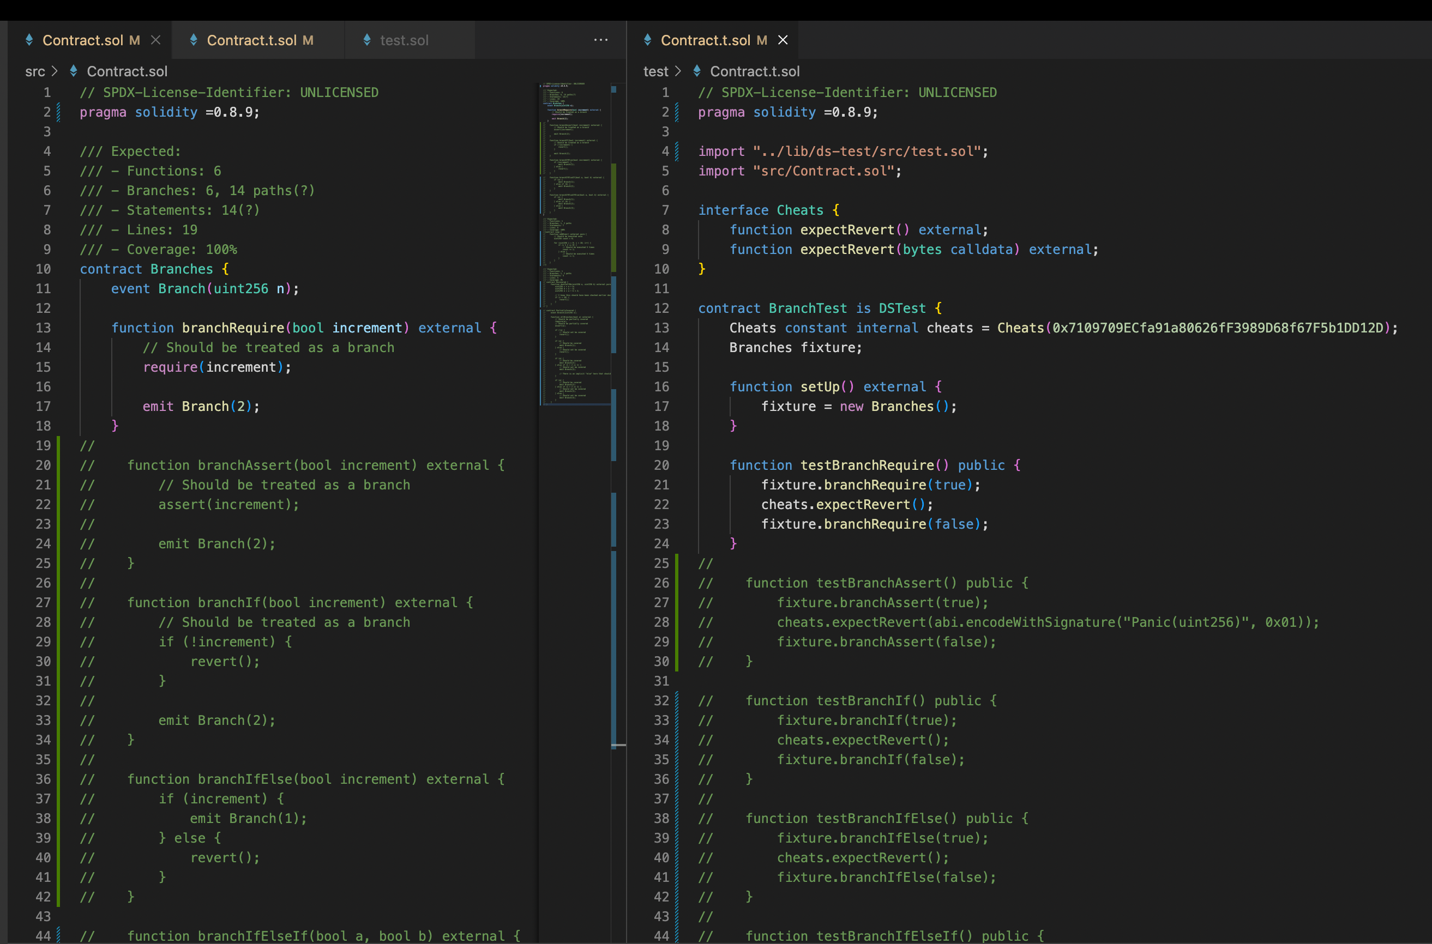
Task: Click line number 13 in the left editor
Action: pyautogui.click(x=43, y=328)
